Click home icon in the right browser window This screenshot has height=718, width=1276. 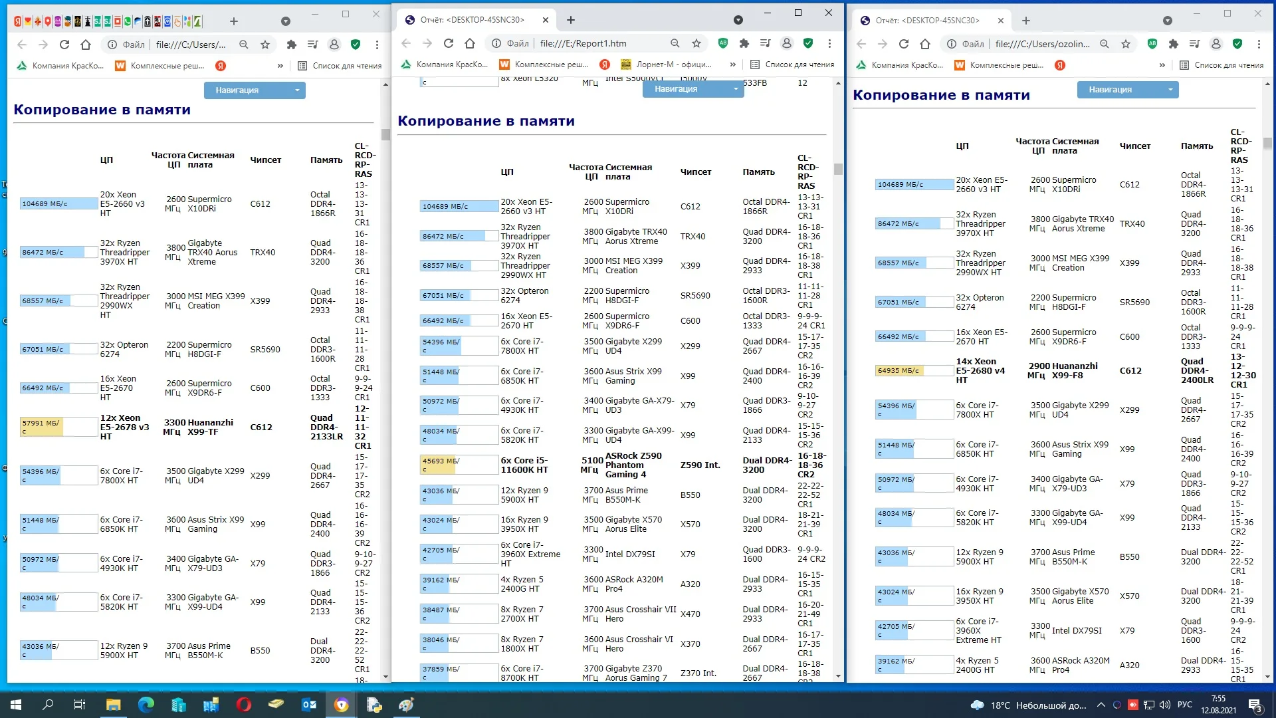pyautogui.click(x=925, y=44)
